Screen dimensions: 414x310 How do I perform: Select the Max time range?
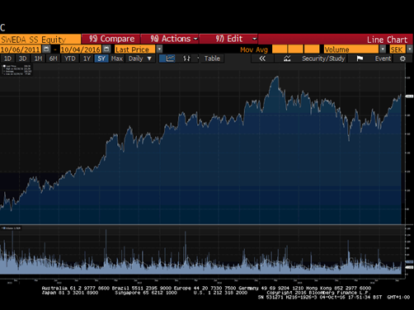tap(117, 59)
